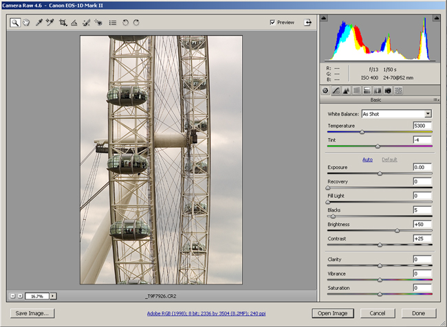This screenshot has height=327, width=447.
Task: Click the Vibrance slider handle
Action: (380, 280)
